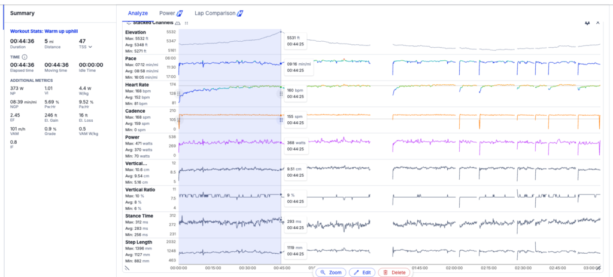Click the 5531 ft elevation tooltip
Screen dimensions: 613x277
point(296,41)
